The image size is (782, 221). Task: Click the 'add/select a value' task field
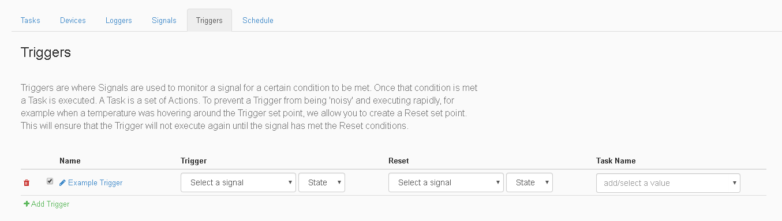tap(668, 183)
